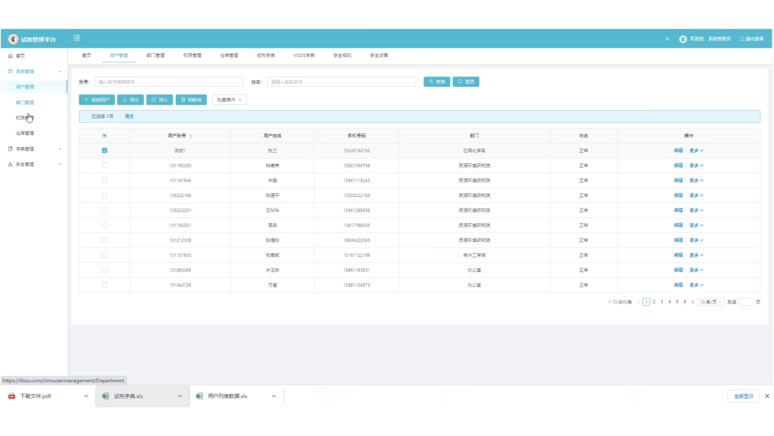Click the 首页 home icon in sidebar
Screen dimensions: 774x436
tap(10, 56)
